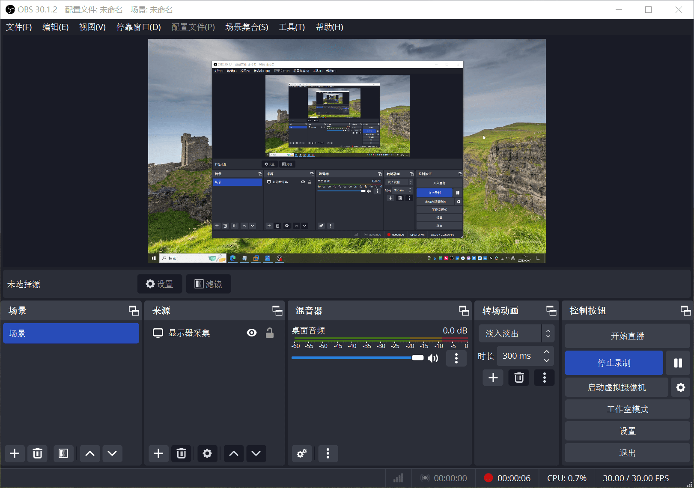Add a new source with plus icon

point(158,453)
